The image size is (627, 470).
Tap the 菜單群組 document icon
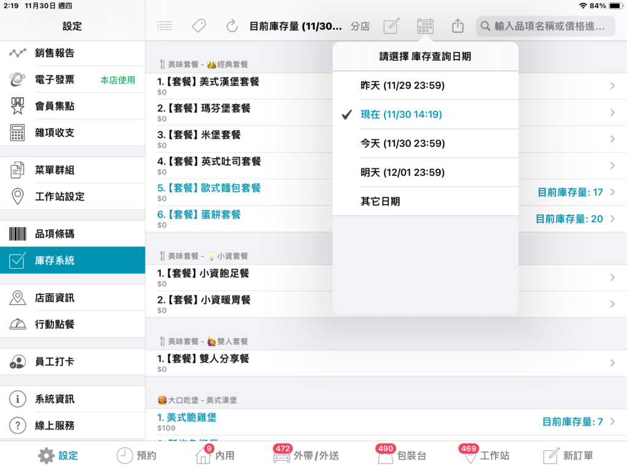pos(18,170)
